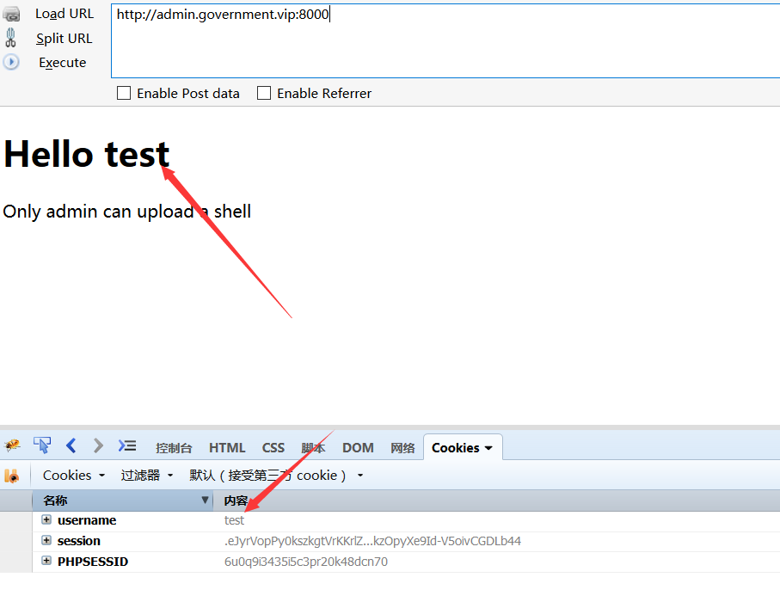Activate the element inspector icon
780x602 pixels.
pos(42,445)
